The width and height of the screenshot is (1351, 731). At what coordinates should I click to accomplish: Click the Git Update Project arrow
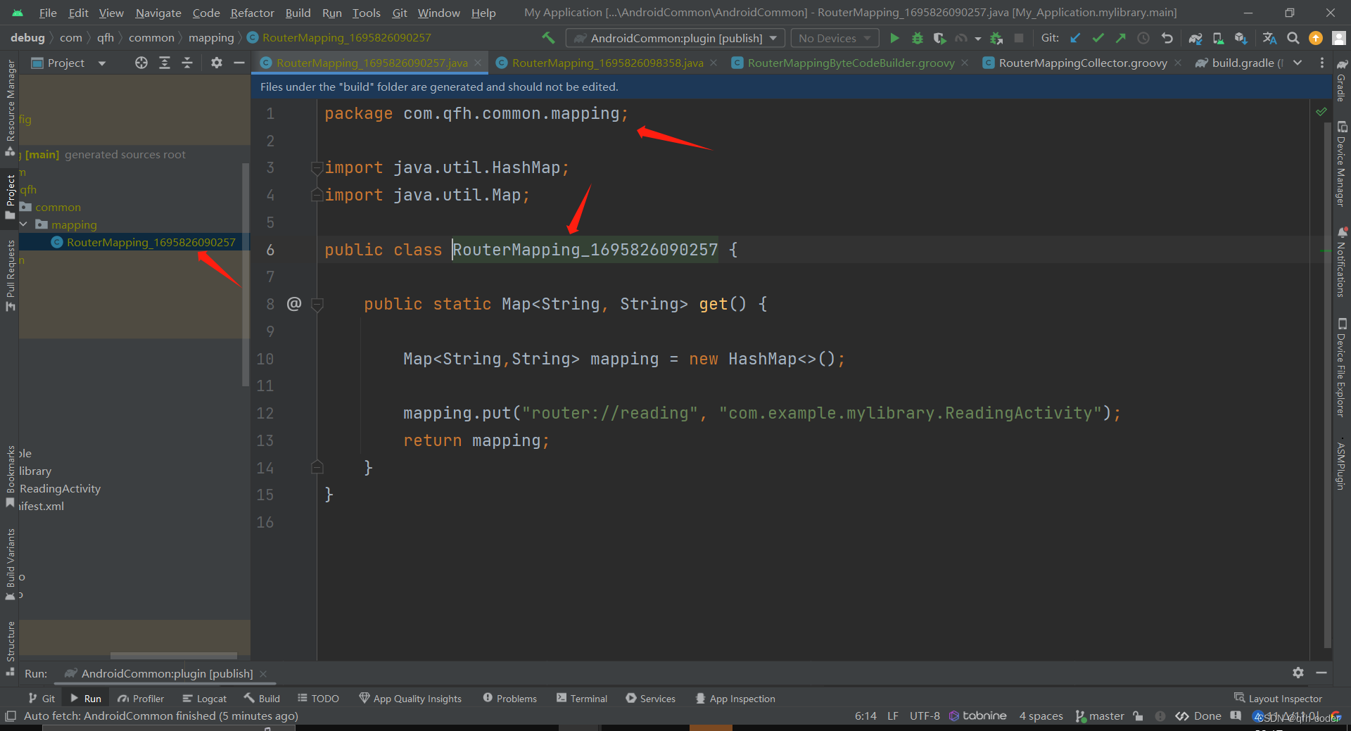(x=1075, y=38)
